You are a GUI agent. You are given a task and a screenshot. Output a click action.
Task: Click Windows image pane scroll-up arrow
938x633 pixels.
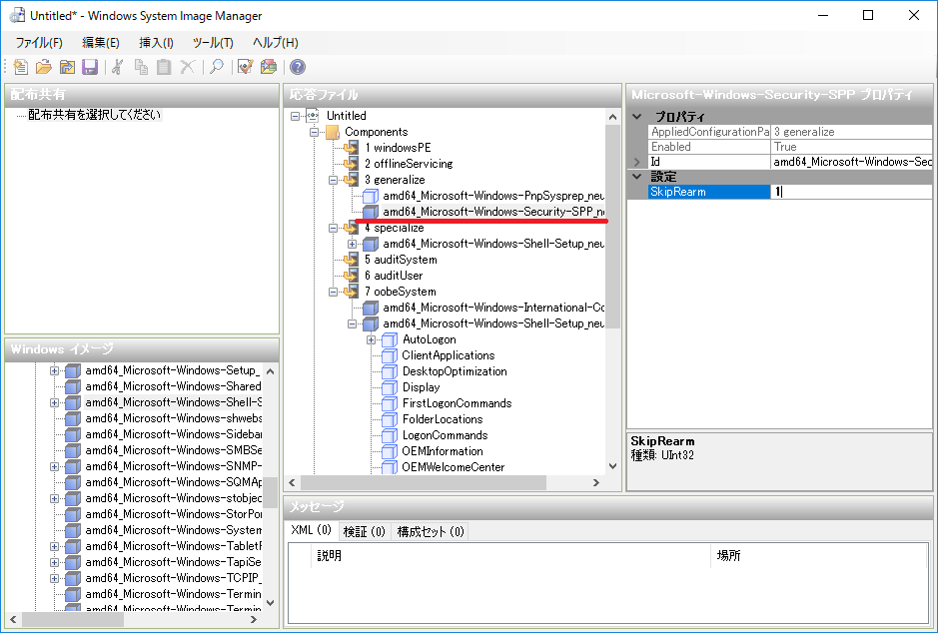coord(270,371)
